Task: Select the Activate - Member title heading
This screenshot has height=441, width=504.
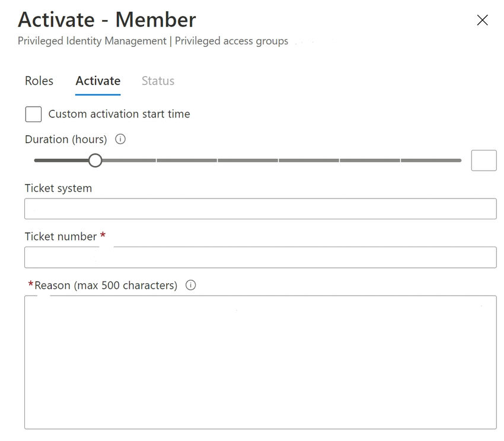Action: [107, 20]
